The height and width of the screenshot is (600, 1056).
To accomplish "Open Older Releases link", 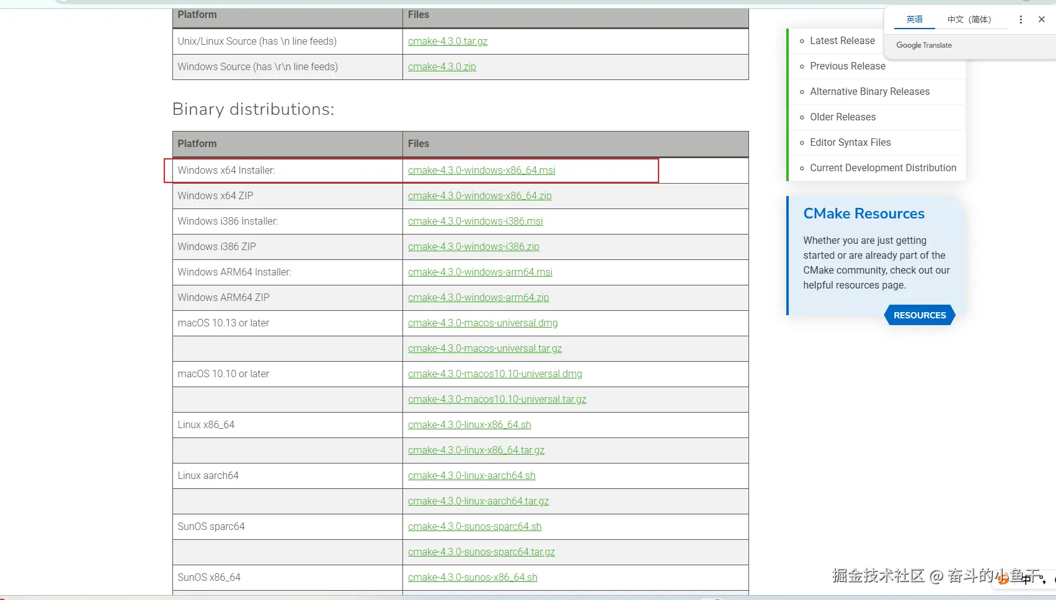I will click(843, 117).
